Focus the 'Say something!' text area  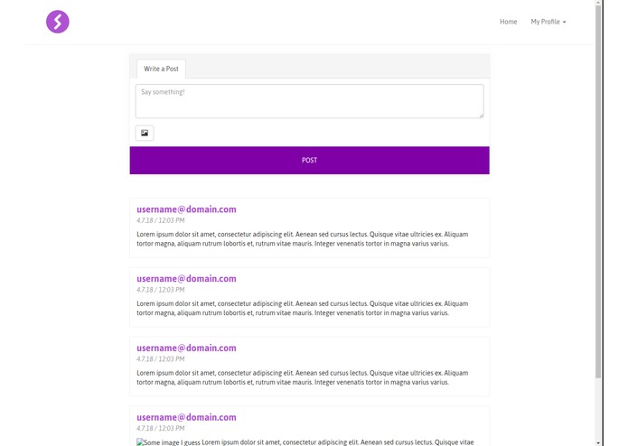click(x=309, y=101)
